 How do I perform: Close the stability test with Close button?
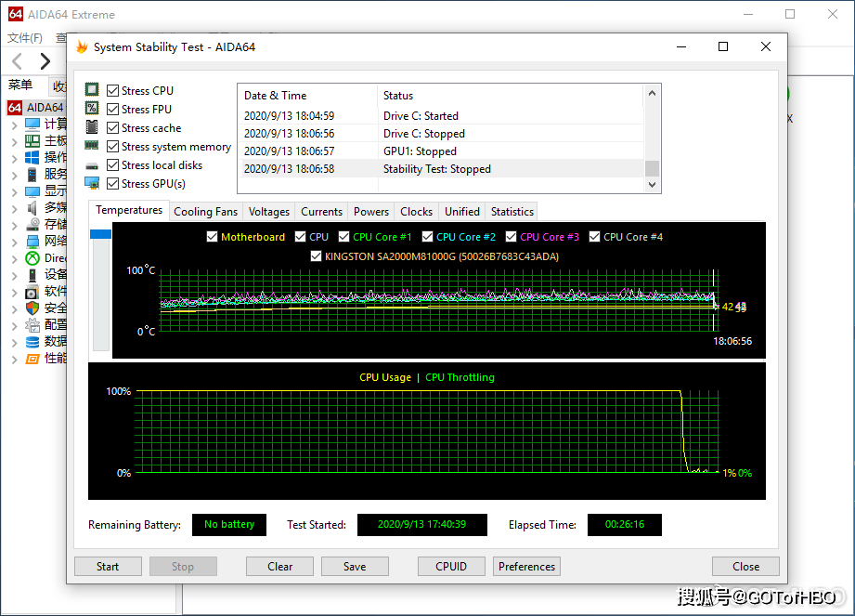(x=746, y=567)
